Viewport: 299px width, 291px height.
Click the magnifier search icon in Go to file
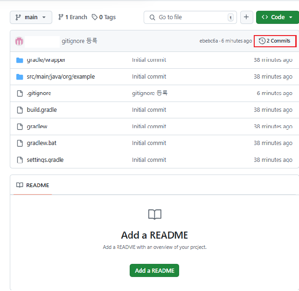click(x=152, y=17)
